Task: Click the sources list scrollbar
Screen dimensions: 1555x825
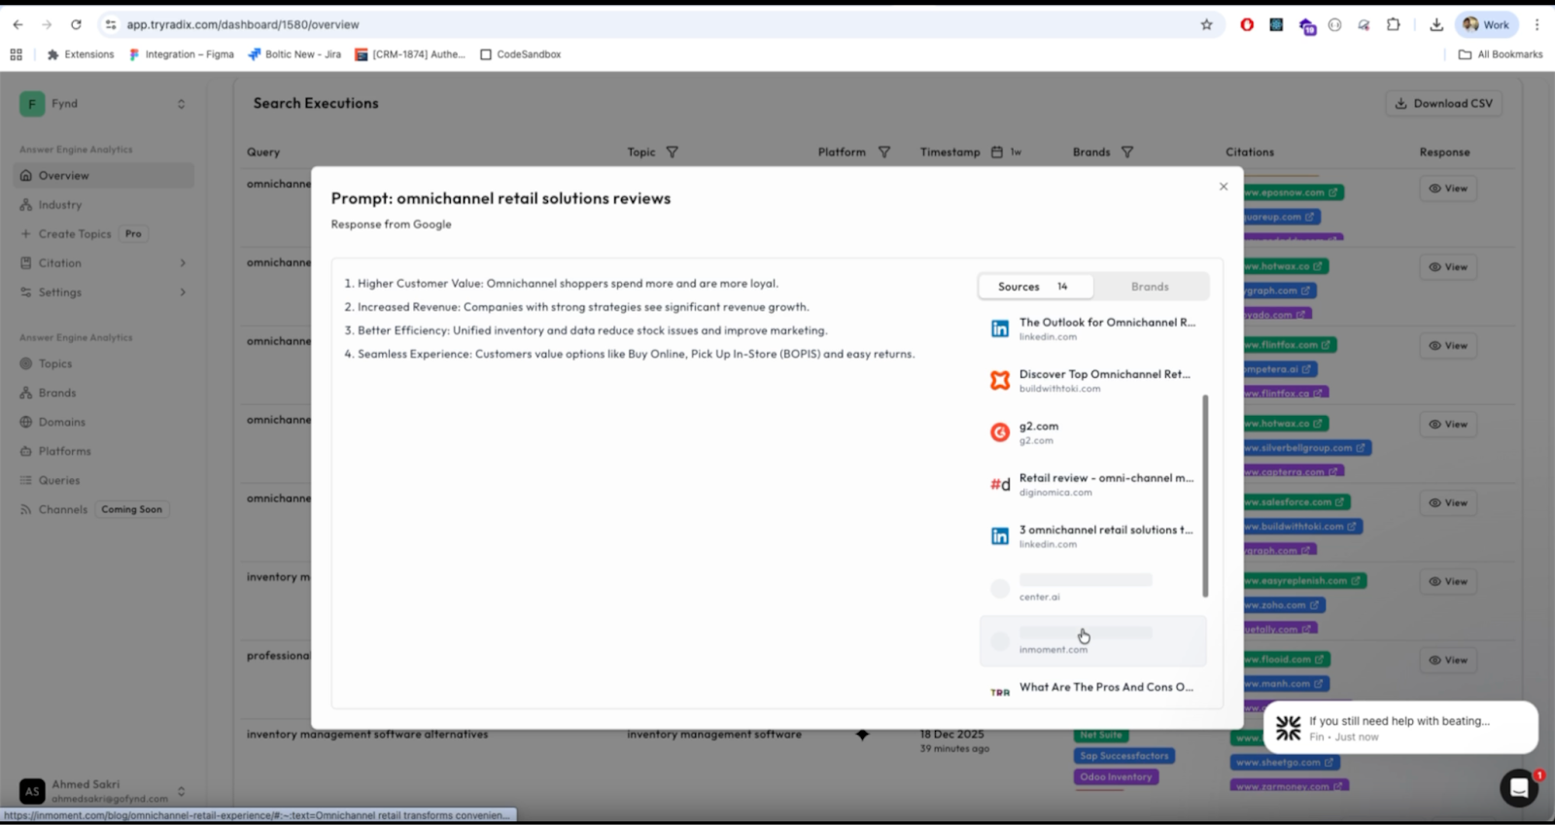Action: point(1205,496)
